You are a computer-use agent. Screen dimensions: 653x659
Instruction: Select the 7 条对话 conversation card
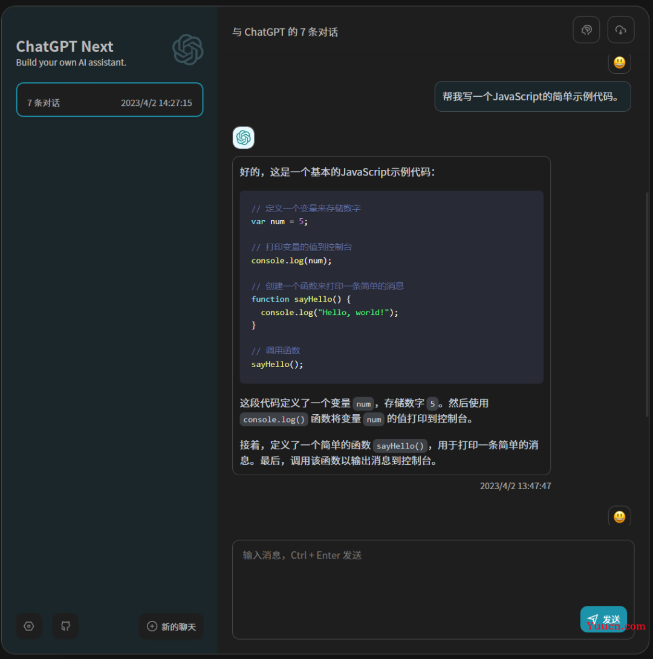pyautogui.click(x=109, y=100)
